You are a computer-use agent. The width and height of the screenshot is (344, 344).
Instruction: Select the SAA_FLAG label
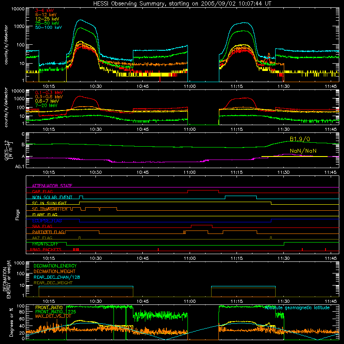click(x=42, y=226)
